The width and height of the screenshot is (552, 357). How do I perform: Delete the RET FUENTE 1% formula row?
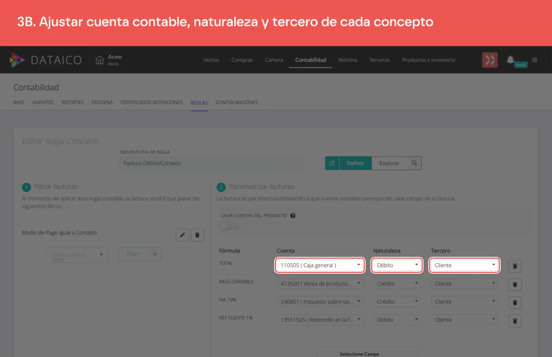[515, 321]
